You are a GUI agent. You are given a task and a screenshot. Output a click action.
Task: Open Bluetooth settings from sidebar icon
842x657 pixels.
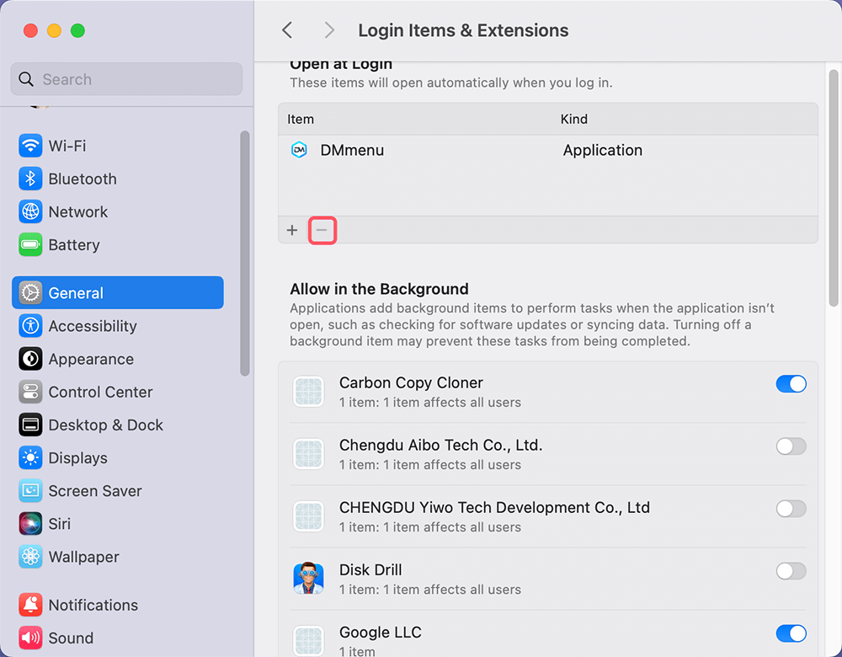pyautogui.click(x=30, y=179)
